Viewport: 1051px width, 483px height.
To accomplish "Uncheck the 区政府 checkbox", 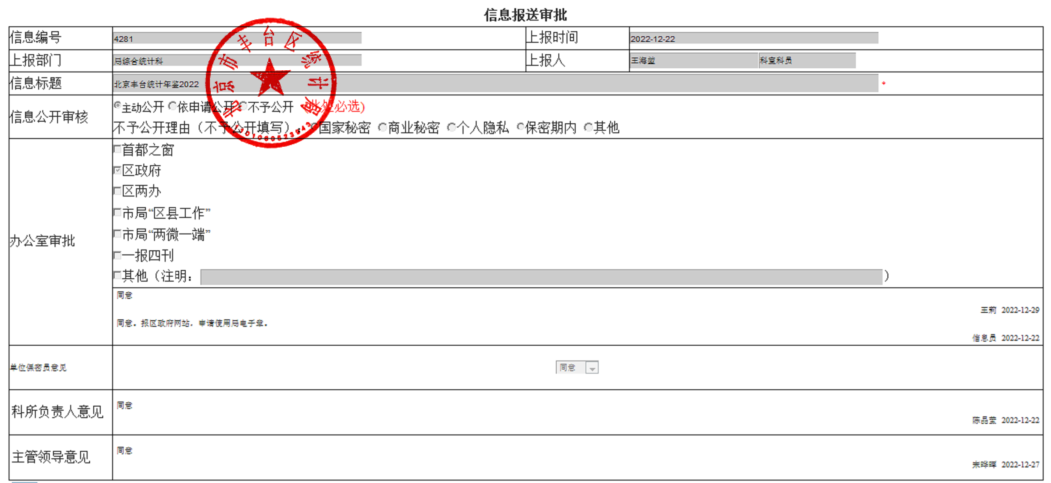I will 118,170.
